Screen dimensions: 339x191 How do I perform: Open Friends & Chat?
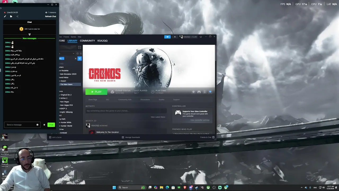point(207,137)
